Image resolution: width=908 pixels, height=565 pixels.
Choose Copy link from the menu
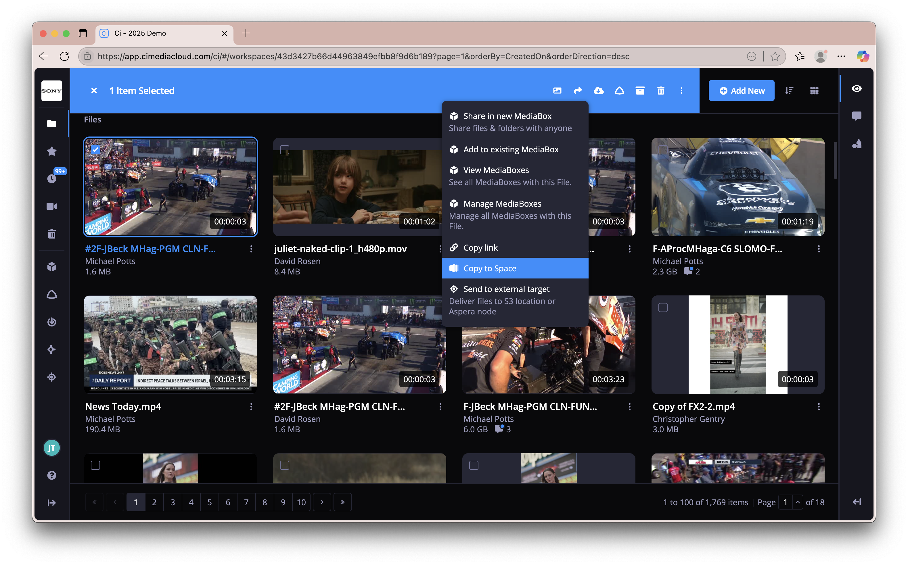[x=515, y=248]
